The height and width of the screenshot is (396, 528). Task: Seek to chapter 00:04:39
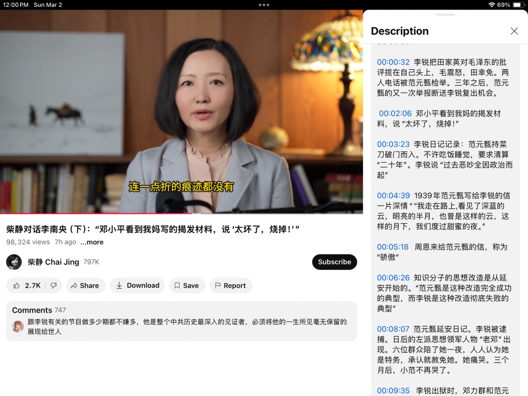tap(393, 195)
